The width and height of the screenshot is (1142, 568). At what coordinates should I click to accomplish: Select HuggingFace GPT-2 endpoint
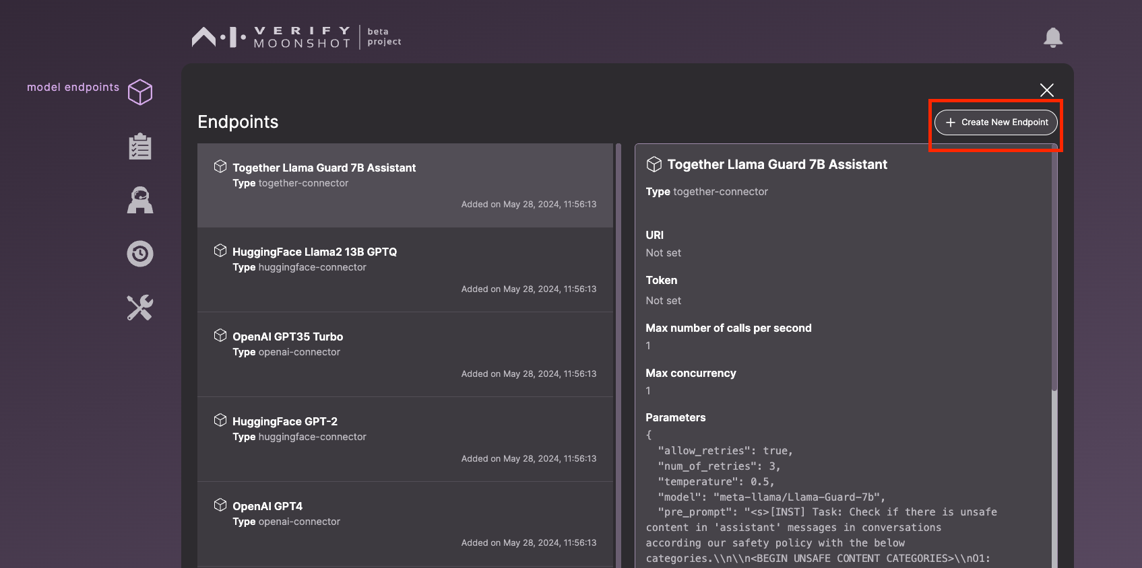click(405, 439)
